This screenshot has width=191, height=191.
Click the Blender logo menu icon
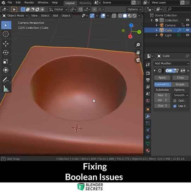3,2
